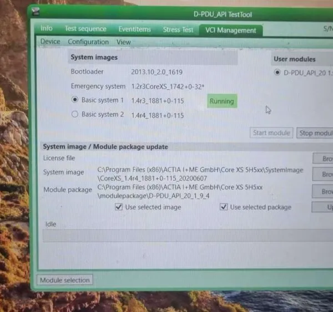Toggle the Use selected image checkbox
The image size is (333, 312).
pyautogui.click(x=119, y=207)
